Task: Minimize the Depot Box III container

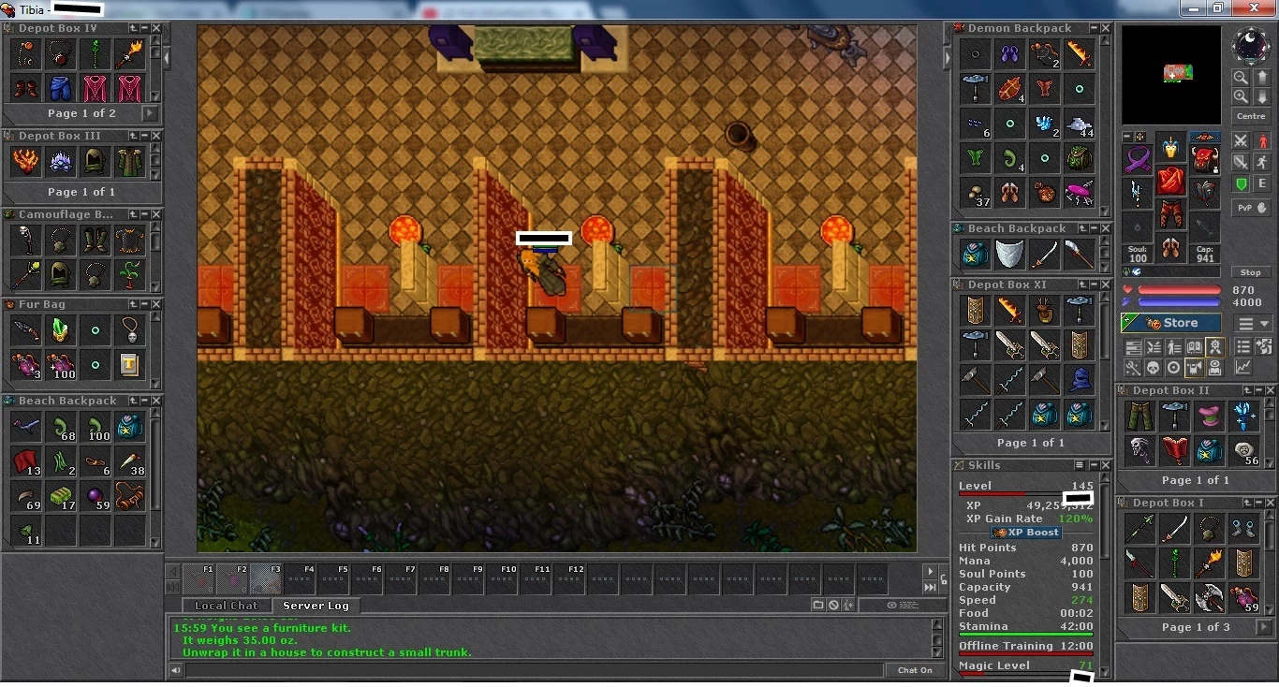Action: tap(144, 137)
